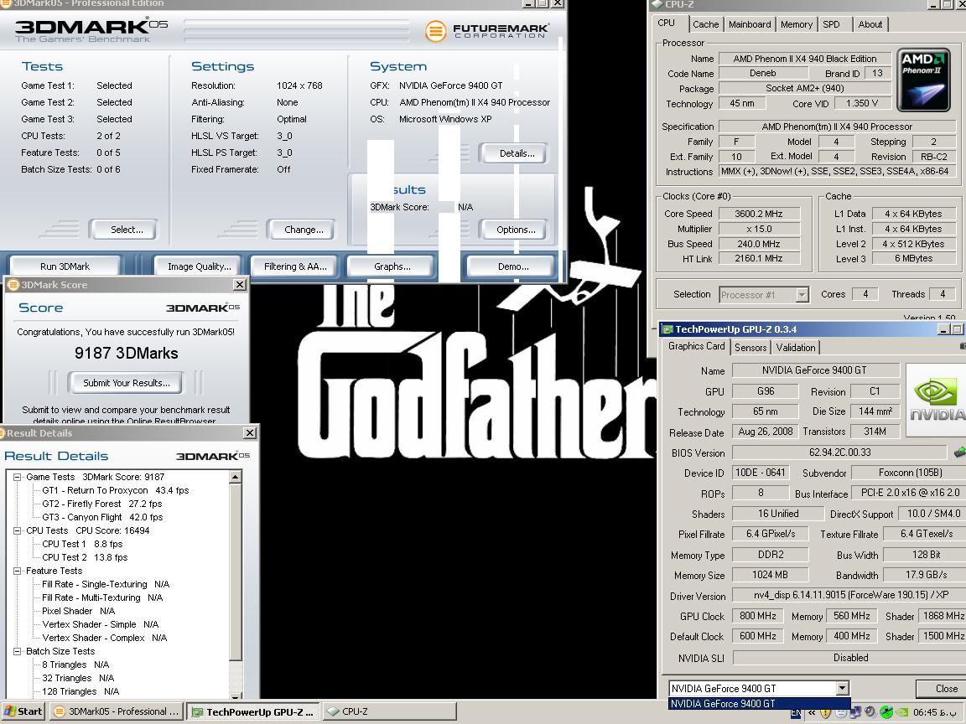
Task: Switch to TechPowerUp GPU-Z taskbar button
Action: [x=252, y=711]
